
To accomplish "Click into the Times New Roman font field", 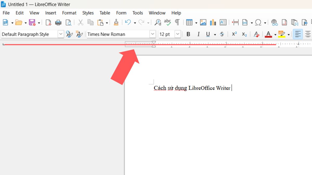I will coord(118,34).
